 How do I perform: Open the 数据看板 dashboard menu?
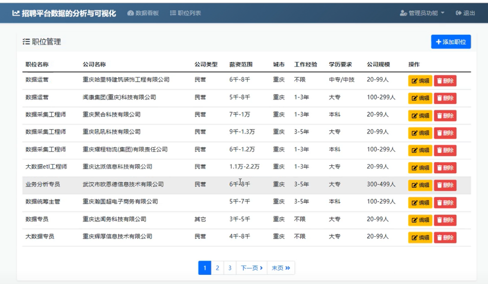point(143,13)
